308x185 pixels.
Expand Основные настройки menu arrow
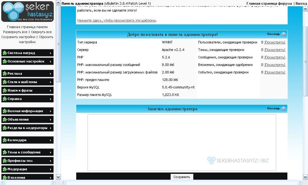pyautogui.click(x=51, y=62)
